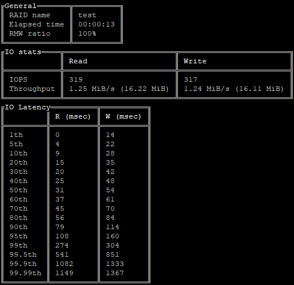Click the 'General' section title
294x285 pixels.
[x=21, y=6]
